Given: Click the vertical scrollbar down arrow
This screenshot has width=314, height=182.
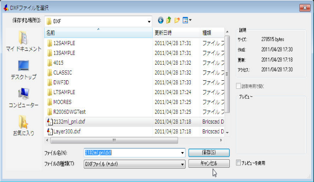Looking at the screenshot, I should [227, 133].
